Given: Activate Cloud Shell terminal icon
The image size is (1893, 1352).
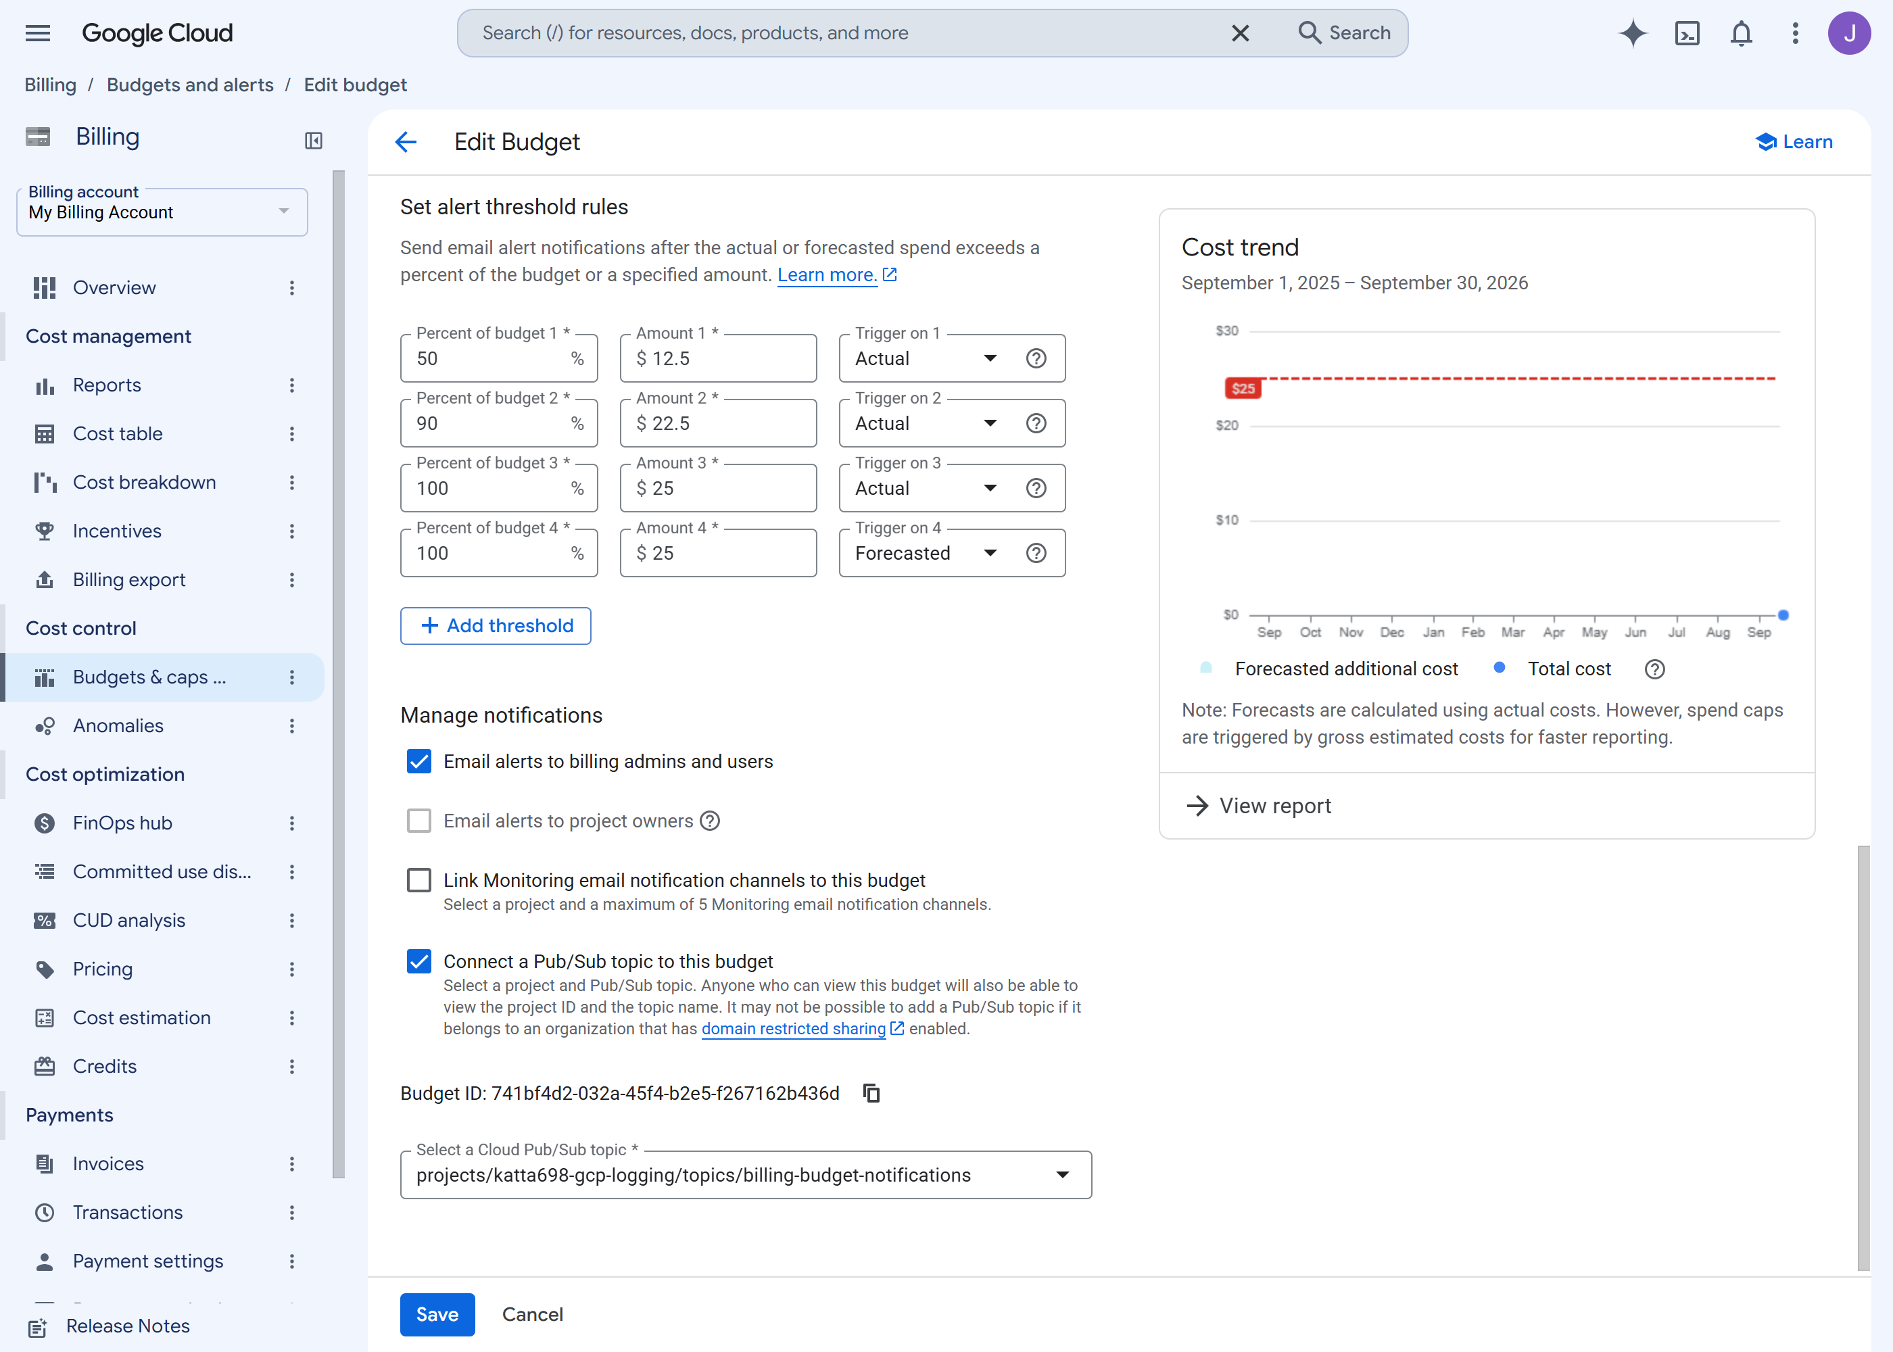Looking at the screenshot, I should tap(1687, 33).
